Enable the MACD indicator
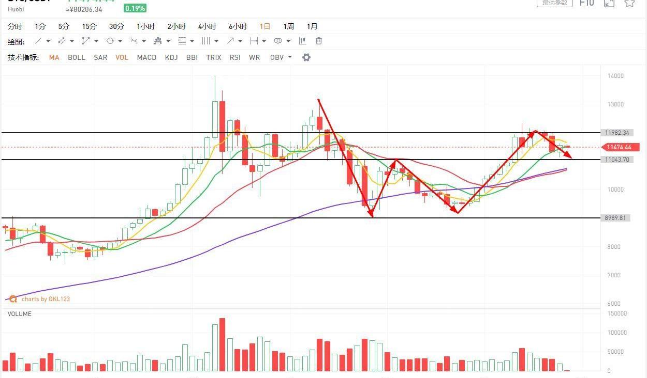The height and width of the screenshot is (378, 647). pos(146,57)
